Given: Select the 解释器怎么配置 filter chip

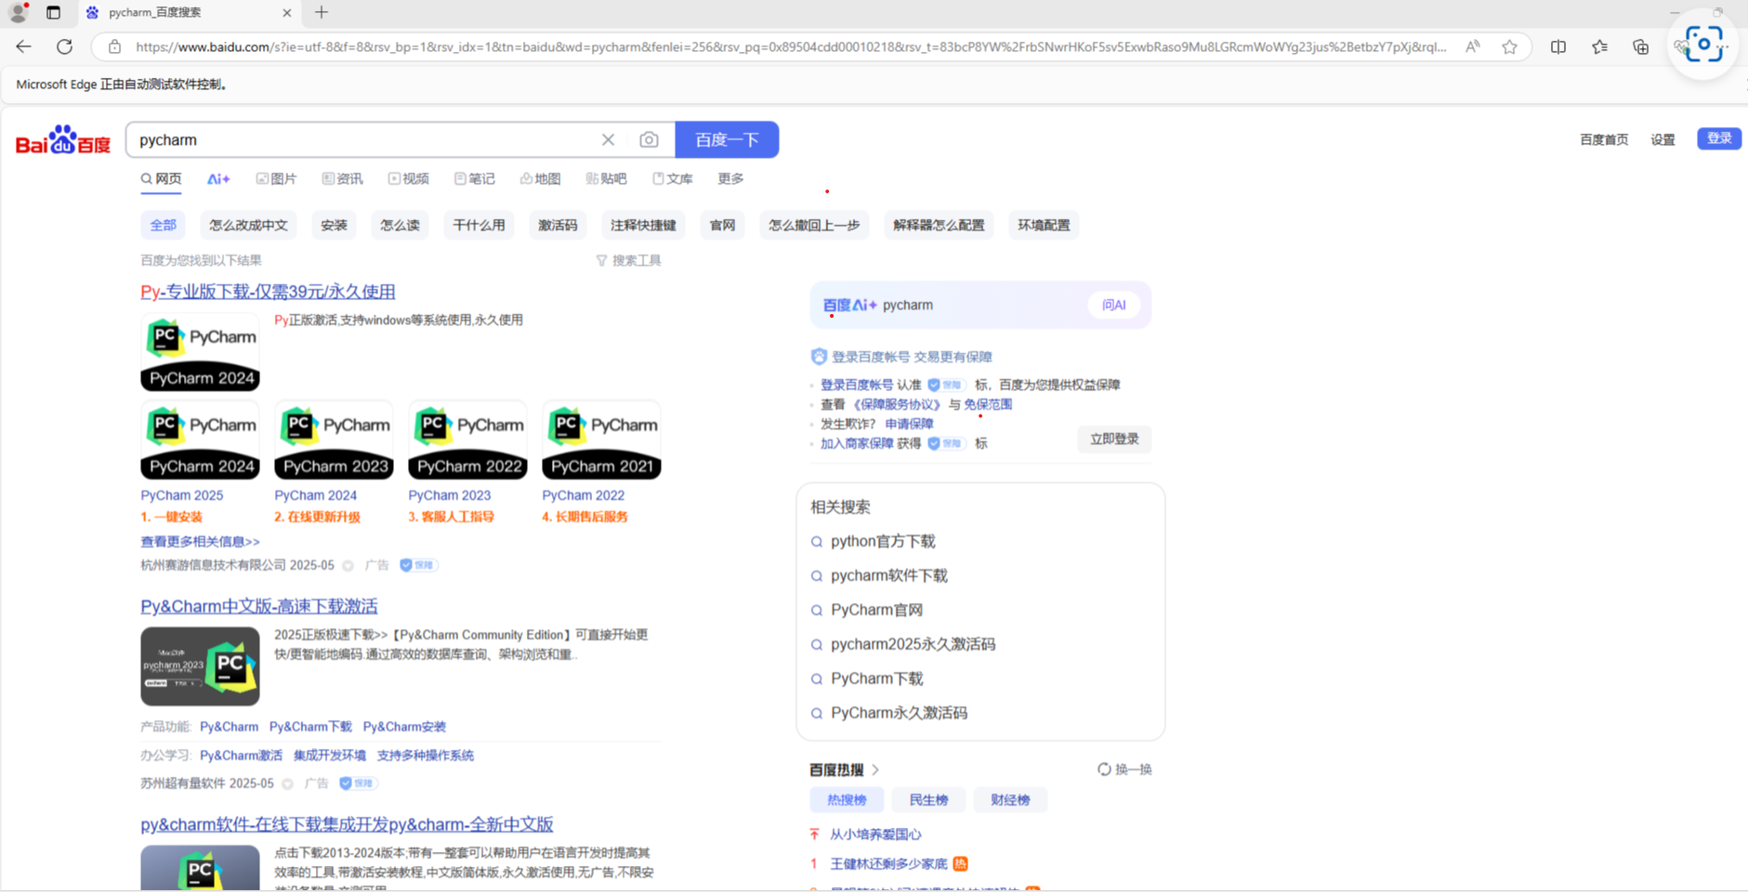Looking at the screenshot, I should [x=939, y=225].
